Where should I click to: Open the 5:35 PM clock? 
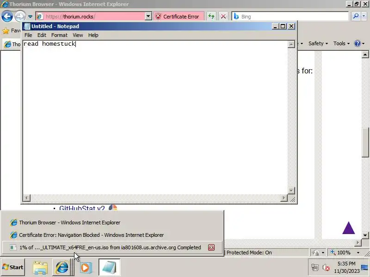(346, 267)
